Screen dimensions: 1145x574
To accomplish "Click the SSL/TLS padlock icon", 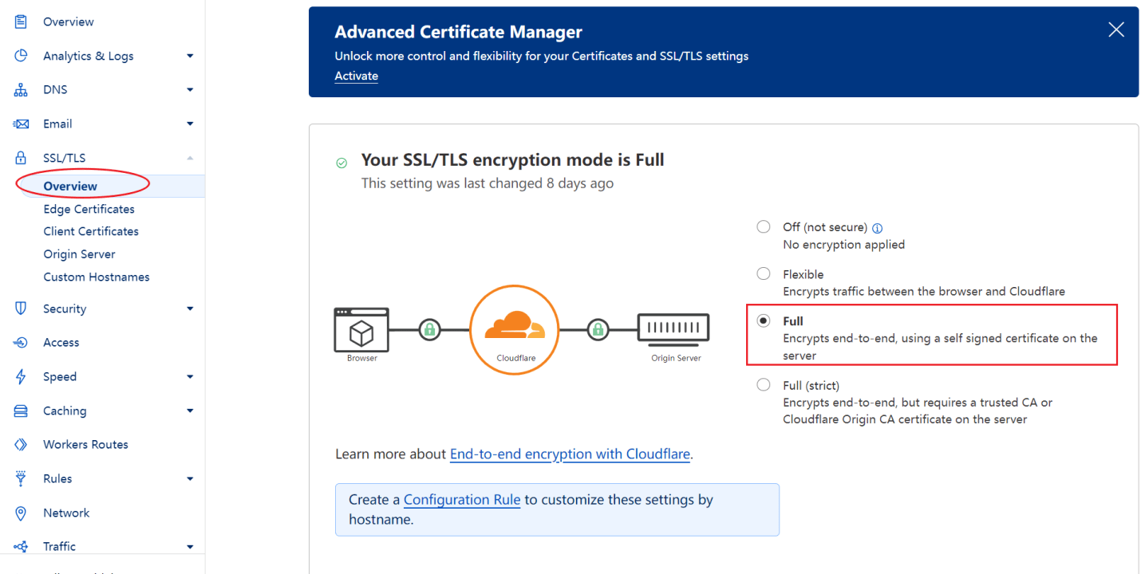I will (x=21, y=158).
